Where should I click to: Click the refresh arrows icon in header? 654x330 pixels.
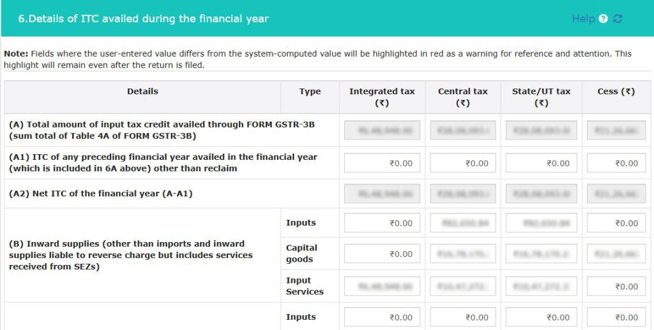(x=618, y=19)
